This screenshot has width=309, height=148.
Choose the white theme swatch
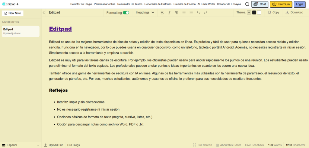point(259,13)
